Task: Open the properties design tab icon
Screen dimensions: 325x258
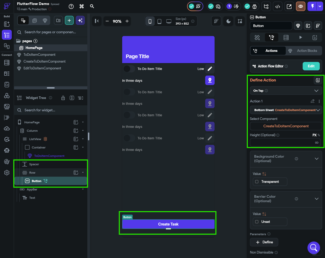Action: click(x=257, y=37)
